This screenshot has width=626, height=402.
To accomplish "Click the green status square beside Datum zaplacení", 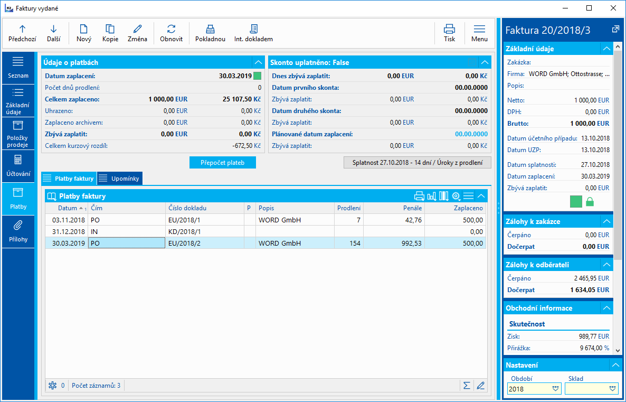I will click(258, 76).
